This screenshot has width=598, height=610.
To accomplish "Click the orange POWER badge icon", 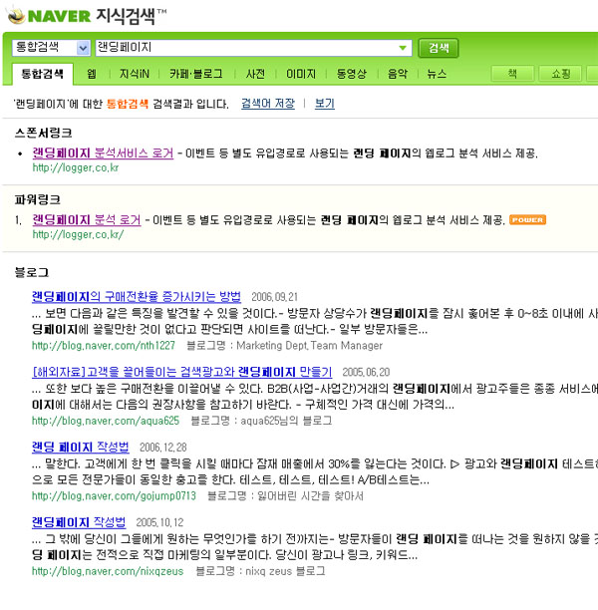I will 527,220.
